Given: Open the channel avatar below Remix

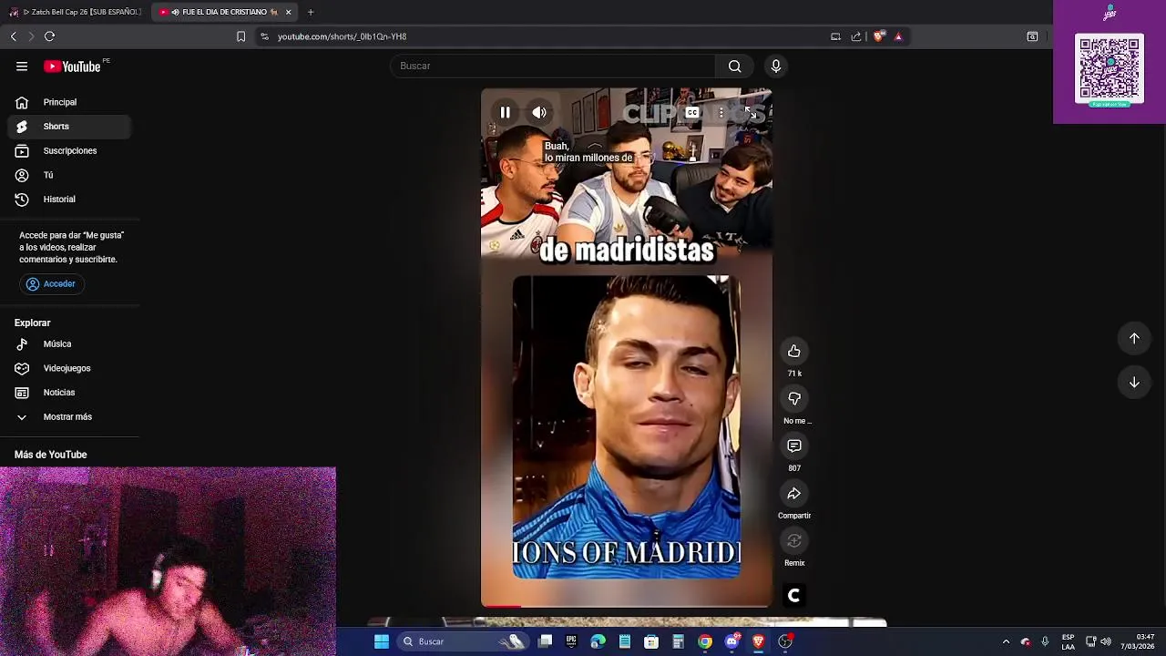Looking at the screenshot, I should click(x=793, y=596).
